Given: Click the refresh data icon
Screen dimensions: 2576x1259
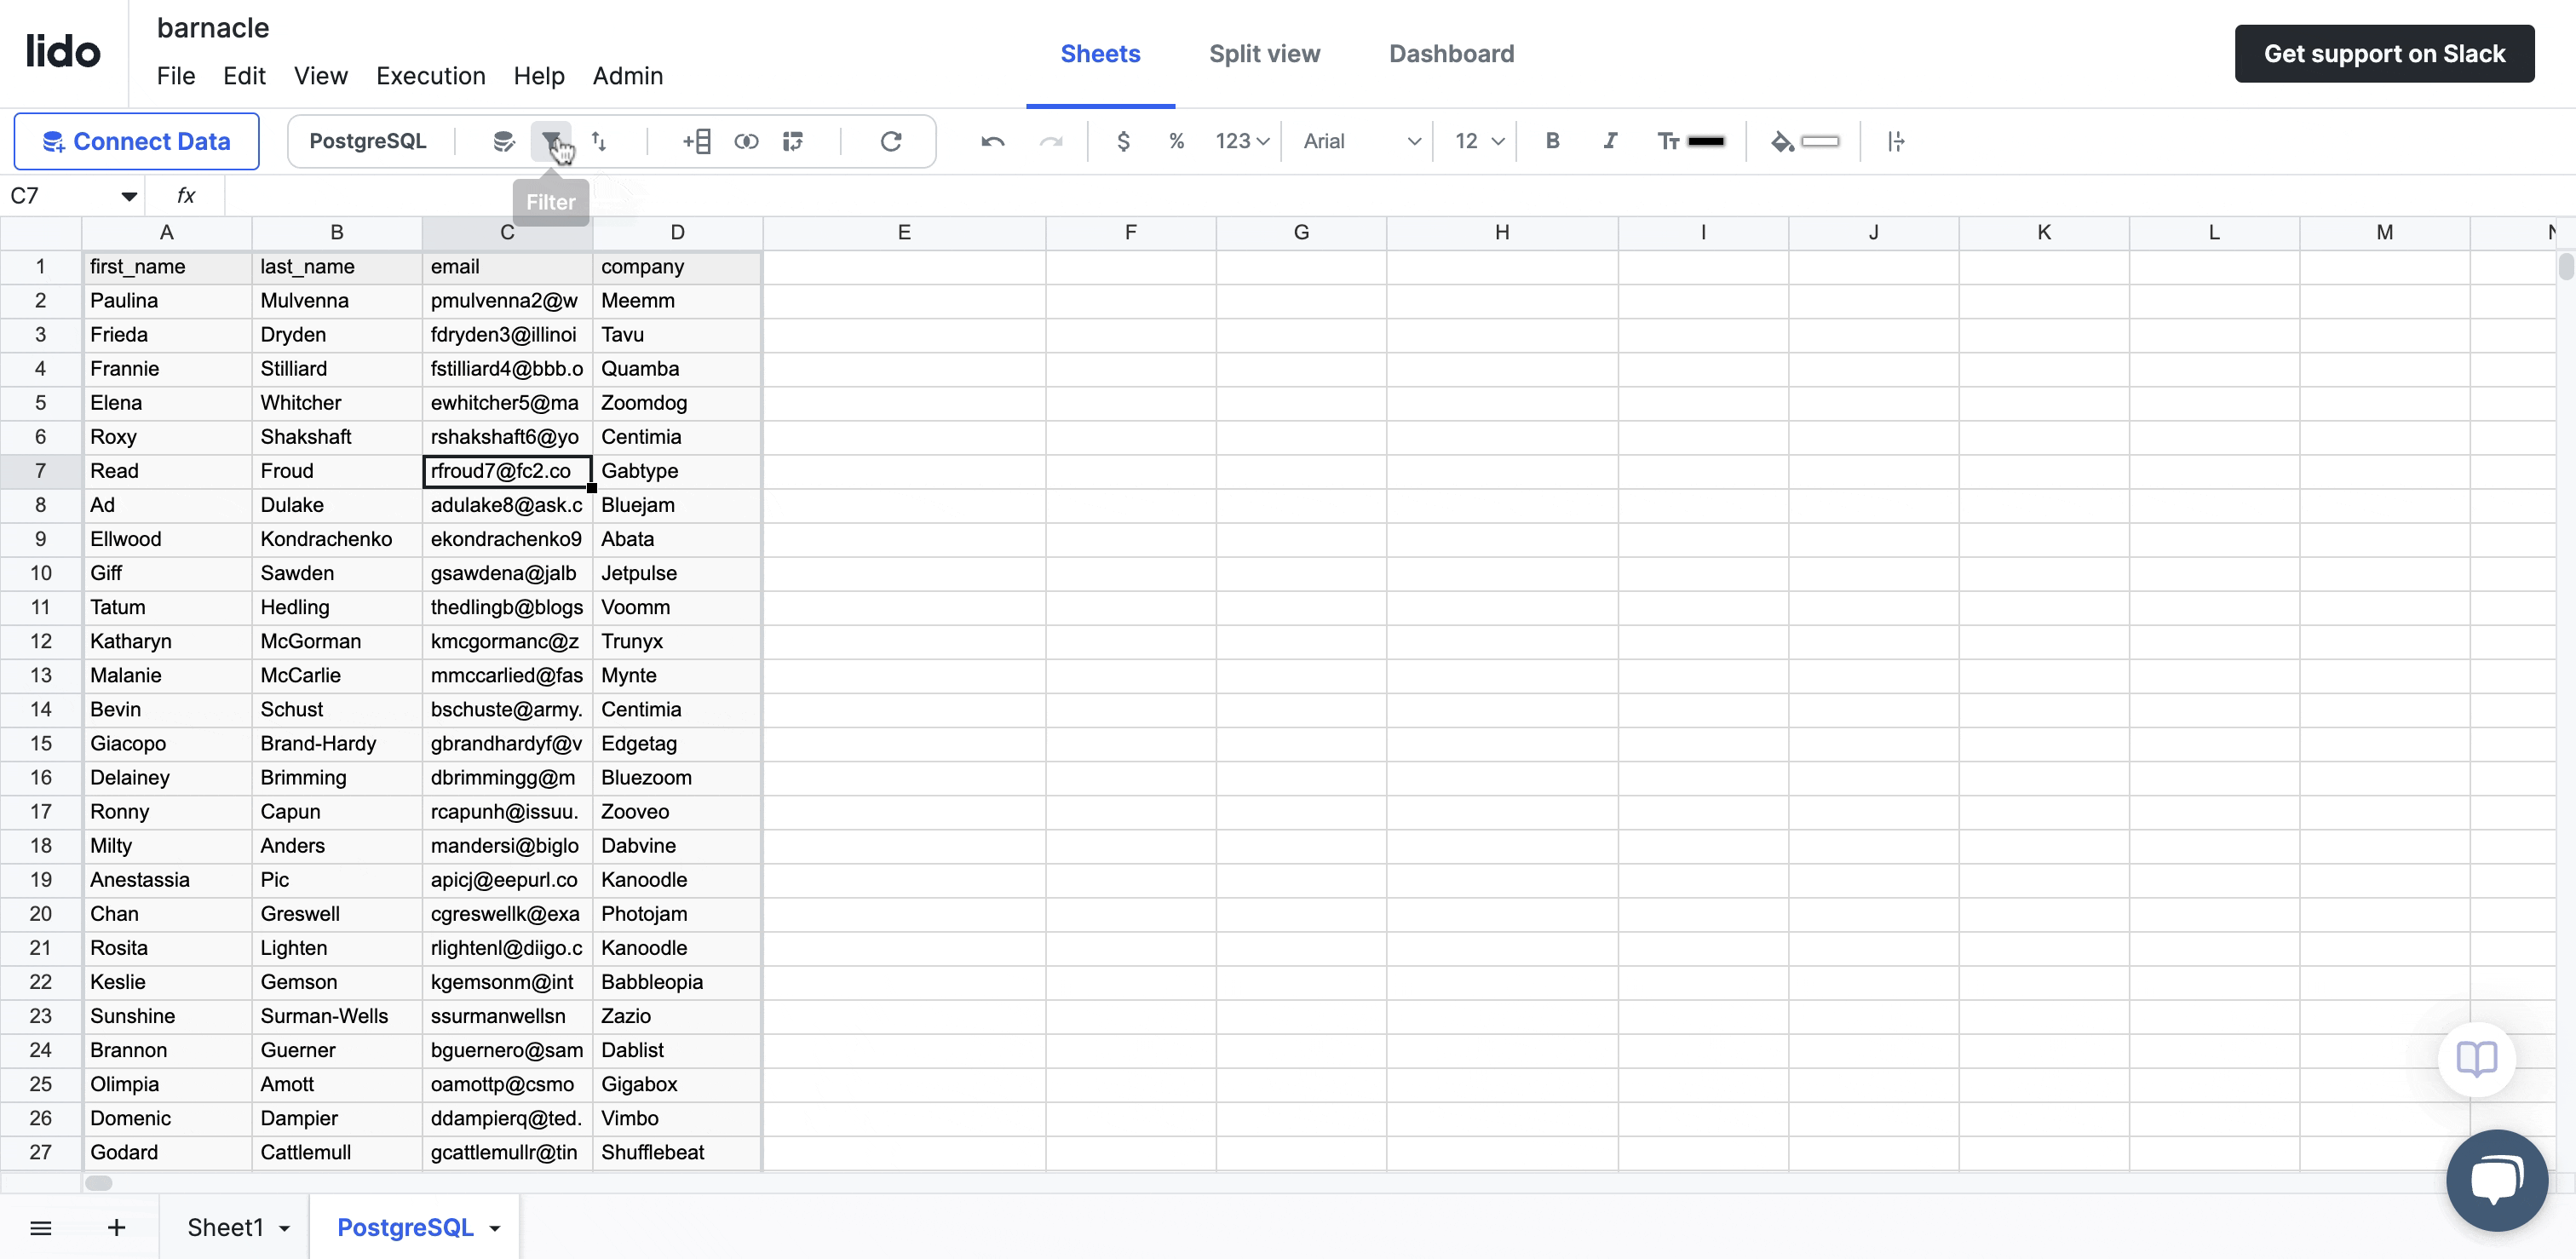Looking at the screenshot, I should [891, 141].
